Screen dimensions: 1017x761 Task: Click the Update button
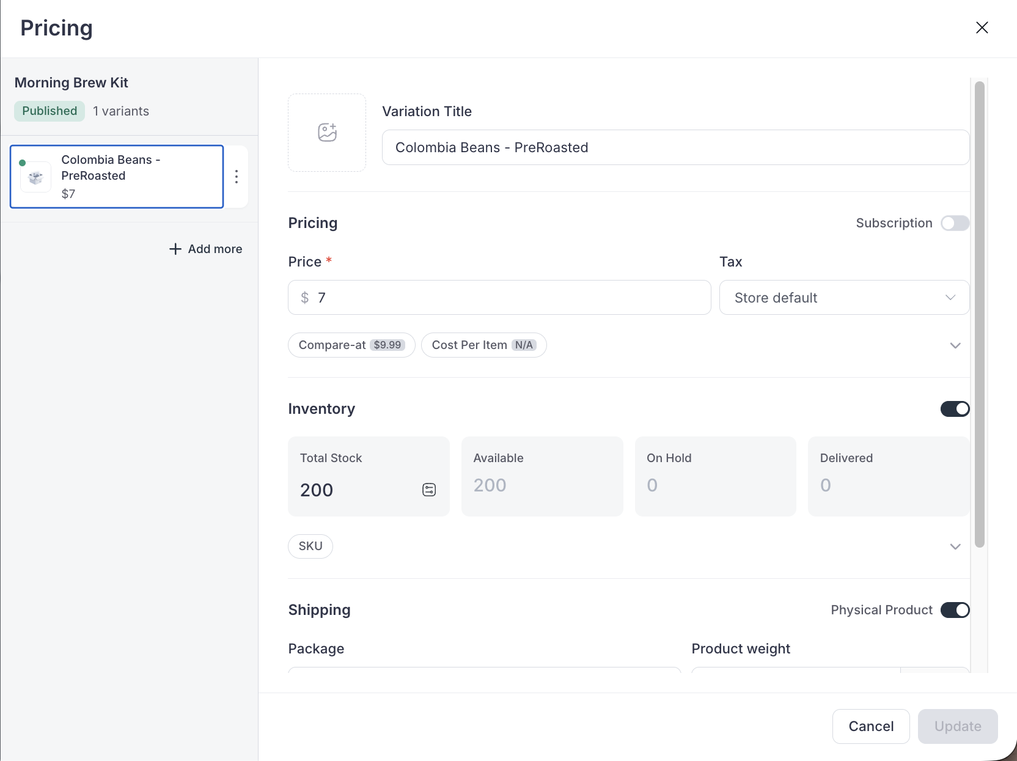click(x=958, y=726)
